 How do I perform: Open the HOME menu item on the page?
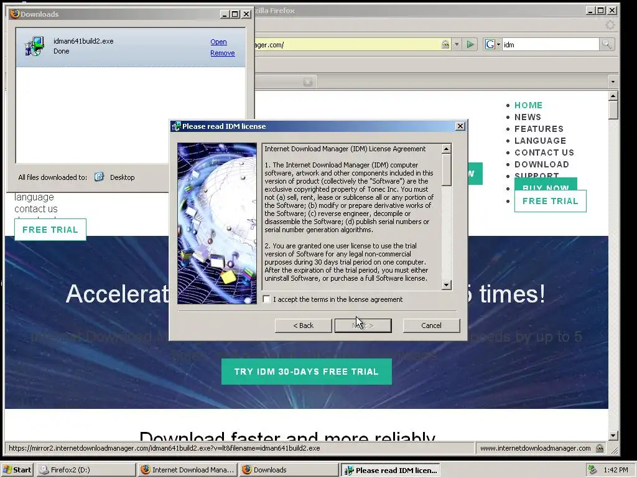529,105
